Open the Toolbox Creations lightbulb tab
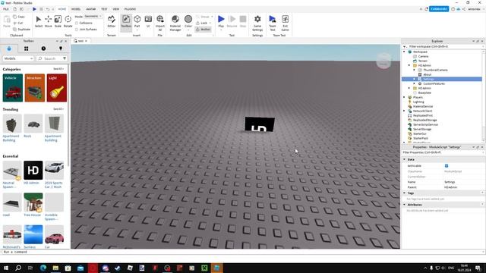 (61, 49)
